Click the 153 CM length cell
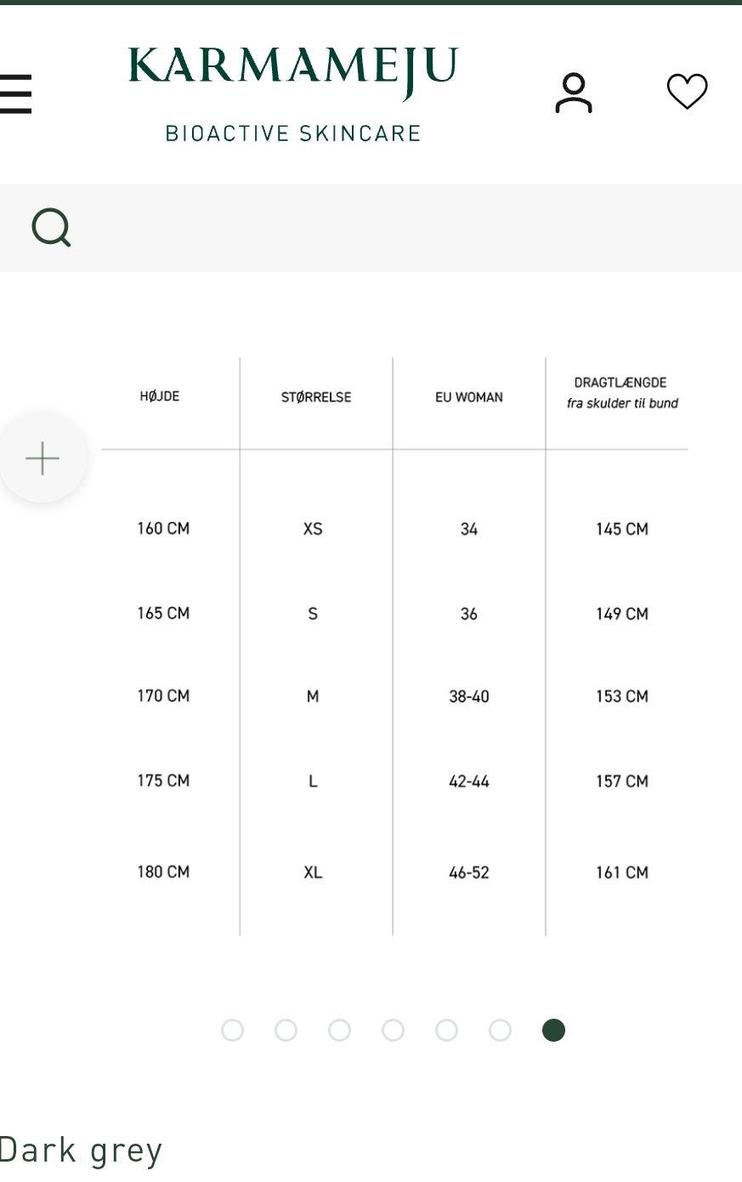The image size is (742, 1182). [x=621, y=696]
